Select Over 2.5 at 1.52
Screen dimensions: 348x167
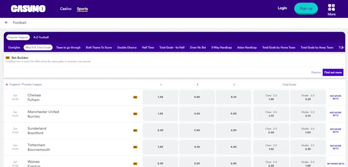tap(271, 147)
